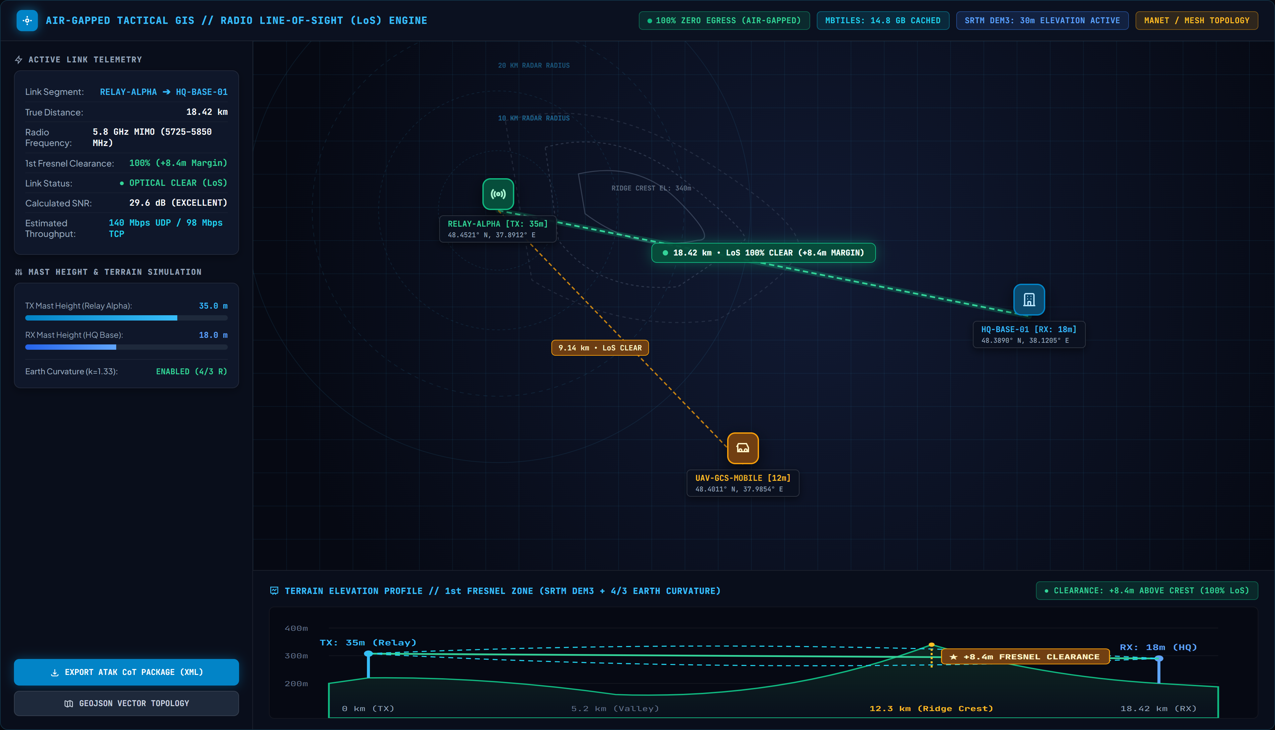Click the Mast Height sliders icon
The width and height of the screenshot is (1275, 730).
pyautogui.click(x=19, y=272)
